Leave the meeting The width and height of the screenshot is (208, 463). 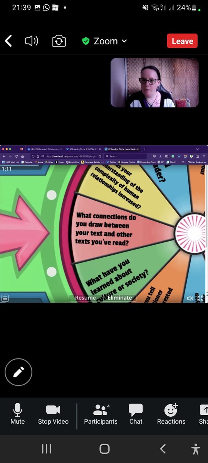pyautogui.click(x=182, y=41)
